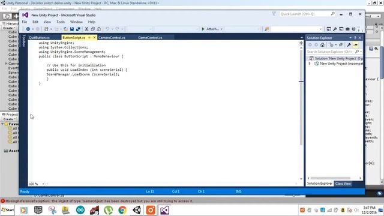Collapse Favorites folder in Unity Project panel
Image resolution: width=384 pixels, height=216 pixels.
coord(2,124)
